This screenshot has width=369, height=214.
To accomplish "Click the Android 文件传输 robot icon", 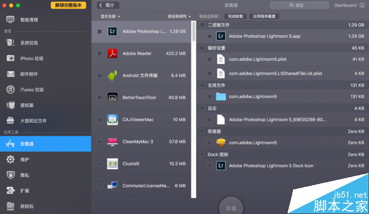I will tap(112, 76).
